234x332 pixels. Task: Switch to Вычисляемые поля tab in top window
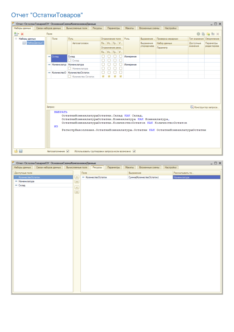coord(76,28)
